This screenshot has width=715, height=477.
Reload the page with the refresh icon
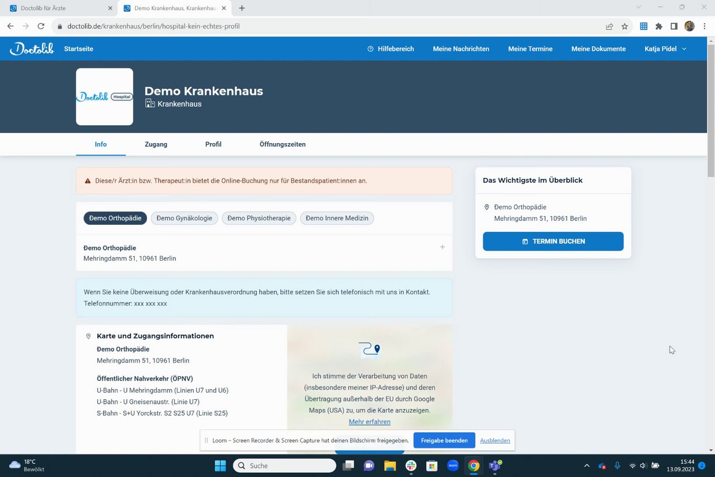[41, 26]
